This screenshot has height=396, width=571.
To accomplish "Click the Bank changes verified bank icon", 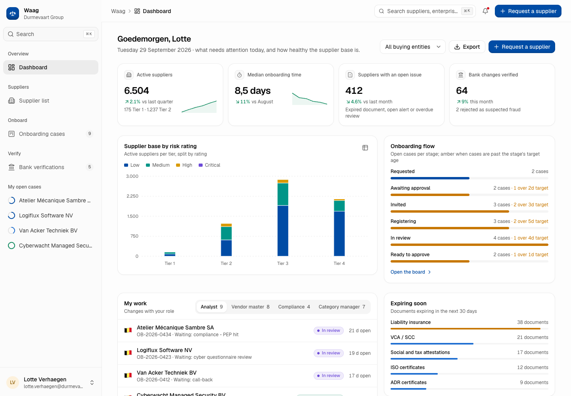I will click(461, 75).
